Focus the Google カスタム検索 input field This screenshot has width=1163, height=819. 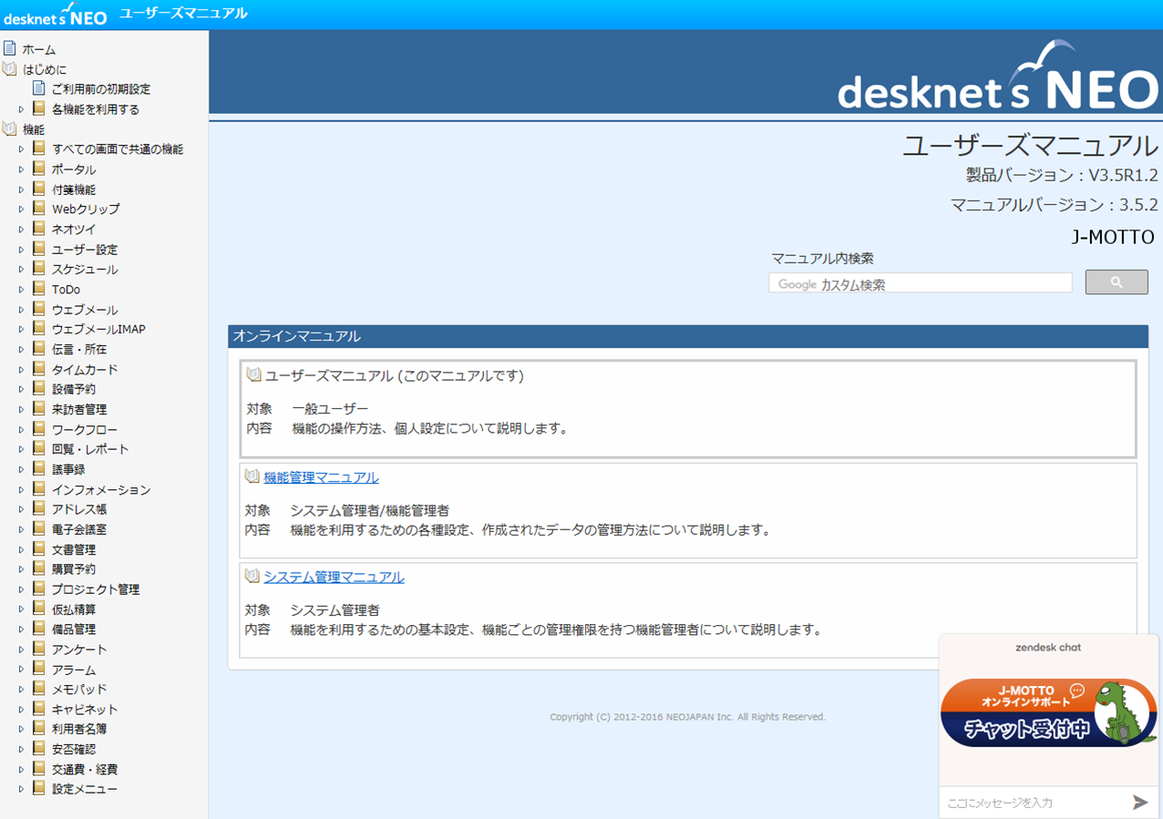(x=921, y=283)
